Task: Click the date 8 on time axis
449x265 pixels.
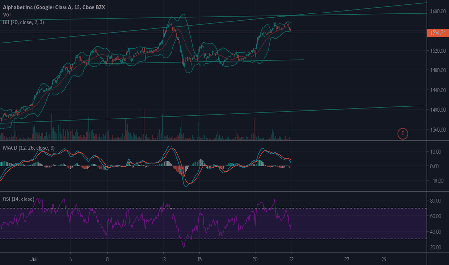Action: click(x=107, y=259)
